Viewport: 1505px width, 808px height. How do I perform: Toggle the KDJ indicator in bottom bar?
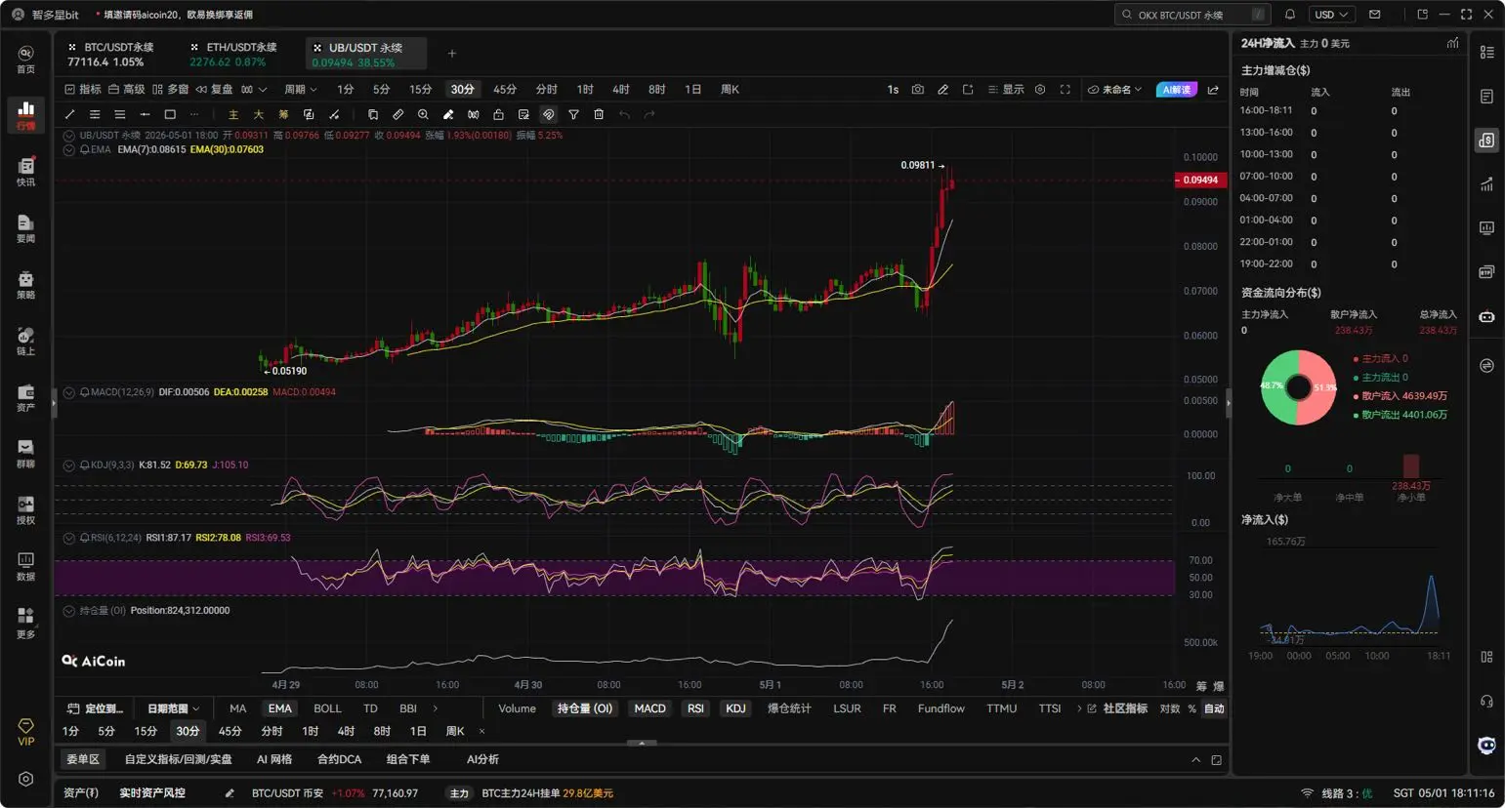735,708
